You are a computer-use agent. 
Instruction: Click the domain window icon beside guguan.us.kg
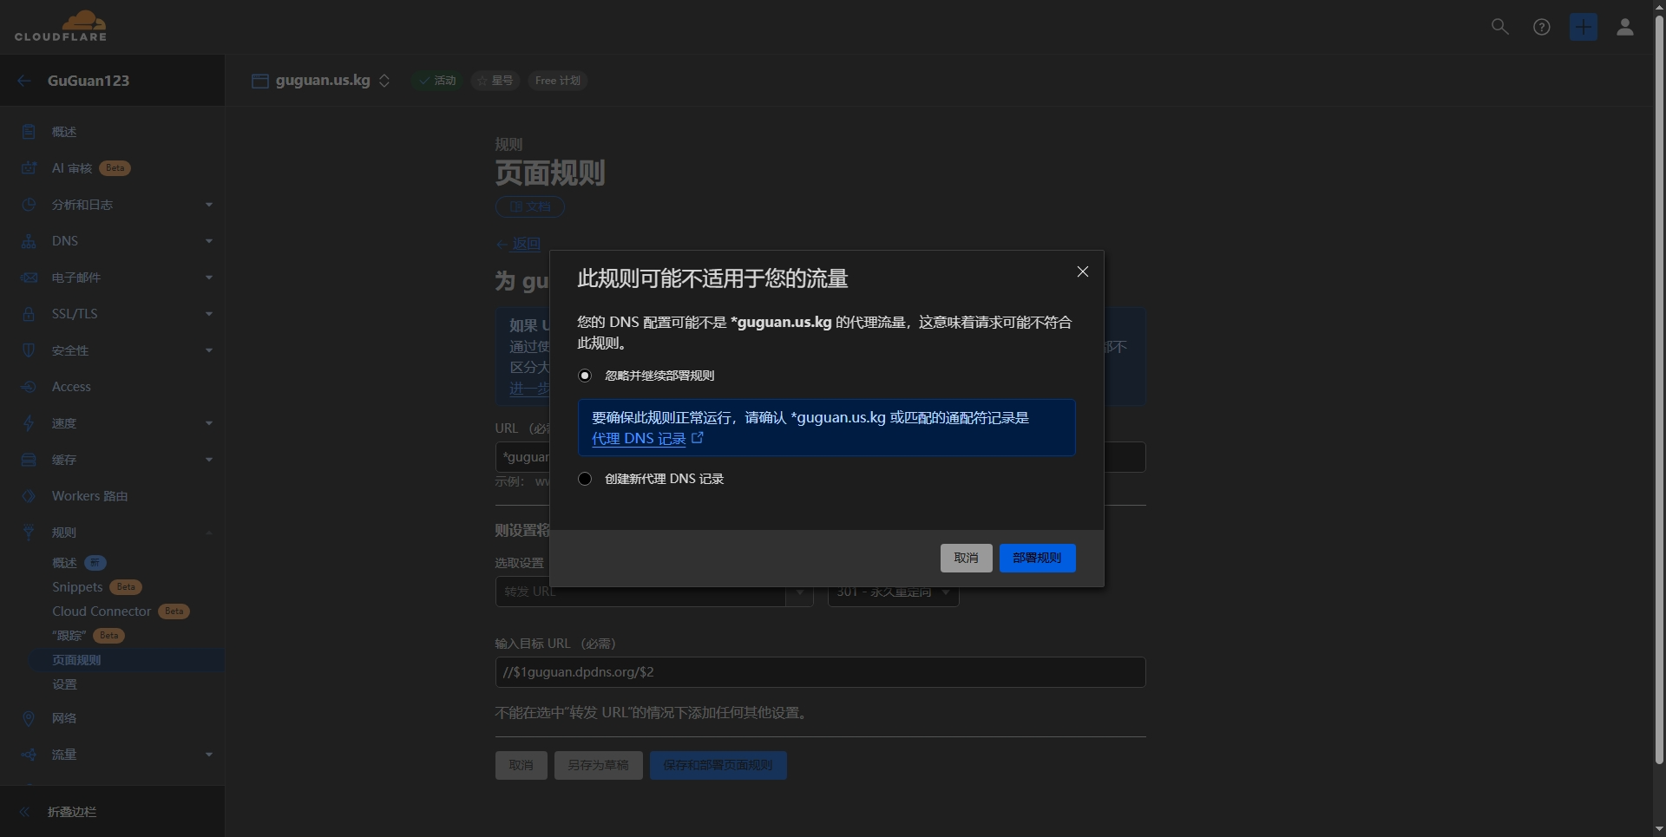coord(259,81)
